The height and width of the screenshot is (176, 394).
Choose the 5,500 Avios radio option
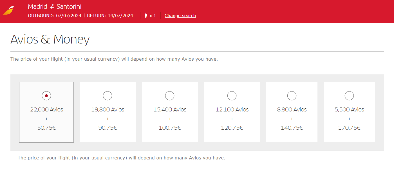tap(349, 96)
